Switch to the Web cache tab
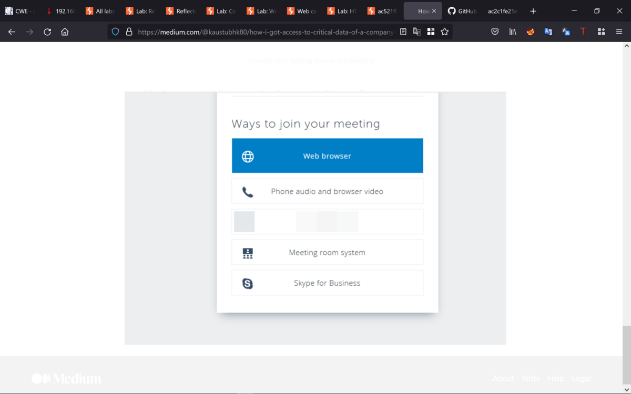The image size is (631, 394). pos(302,11)
